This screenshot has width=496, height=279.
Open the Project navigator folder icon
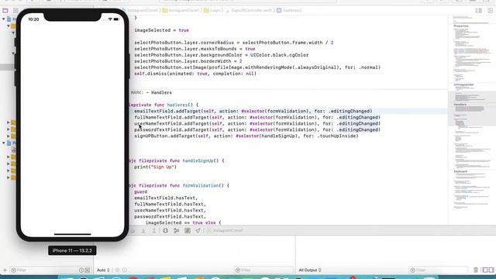click(5, 10)
